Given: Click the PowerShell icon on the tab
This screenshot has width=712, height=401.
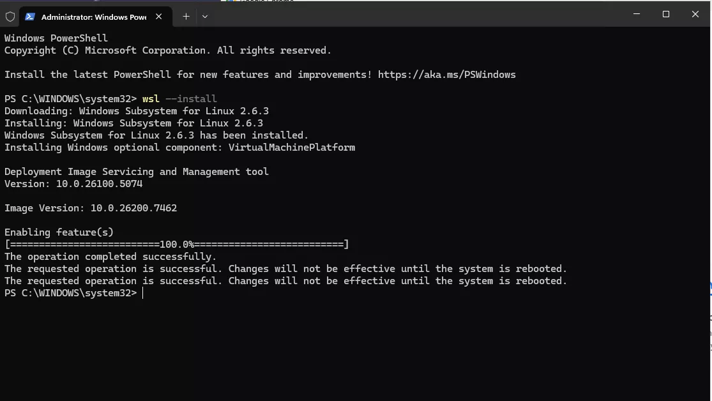Looking at the screenshot, I should point(30,17).
